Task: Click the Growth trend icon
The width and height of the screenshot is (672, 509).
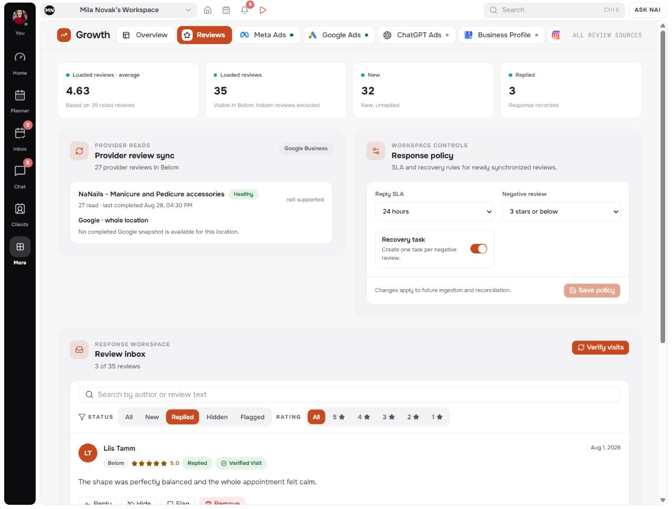Action: point(64,35)
